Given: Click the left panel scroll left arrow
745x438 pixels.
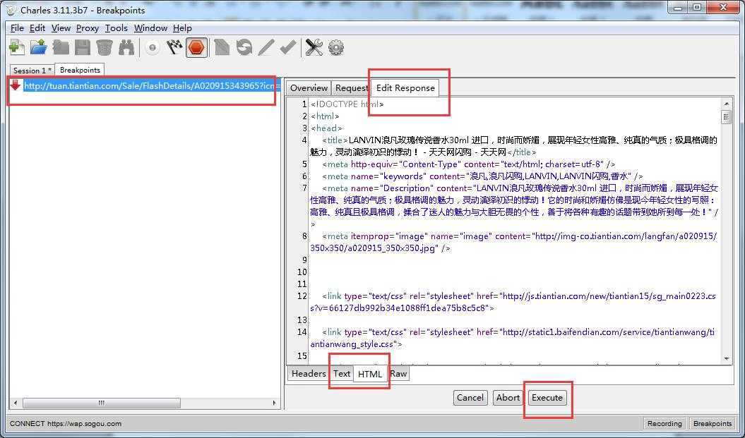Looking at the screenshot, I should tap(16, 403).
